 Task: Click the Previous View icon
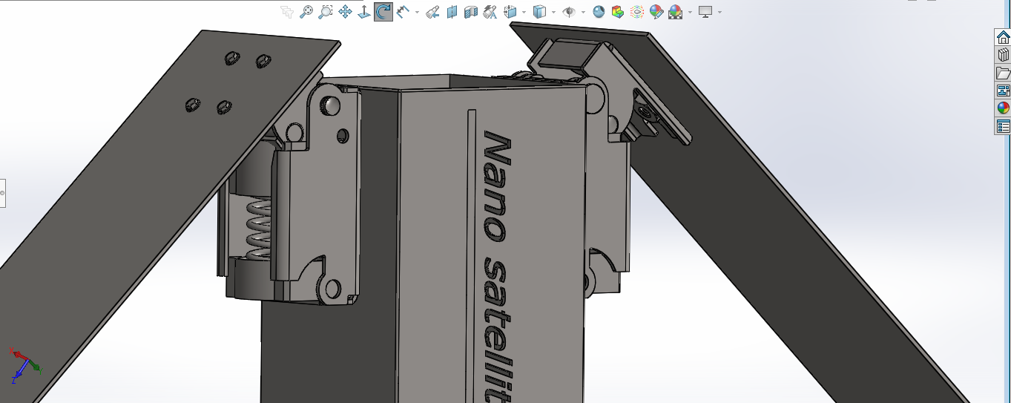(433, 12)
